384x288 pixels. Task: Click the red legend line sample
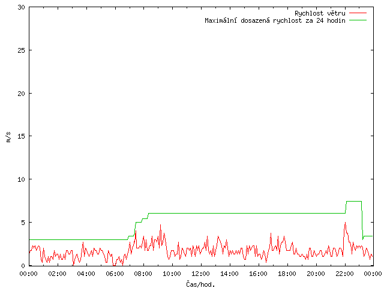pos(358,13)
